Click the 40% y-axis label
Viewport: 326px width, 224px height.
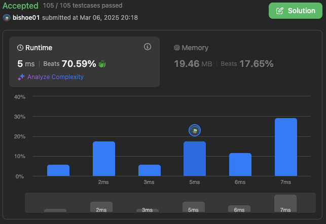(x=20, y=97)
